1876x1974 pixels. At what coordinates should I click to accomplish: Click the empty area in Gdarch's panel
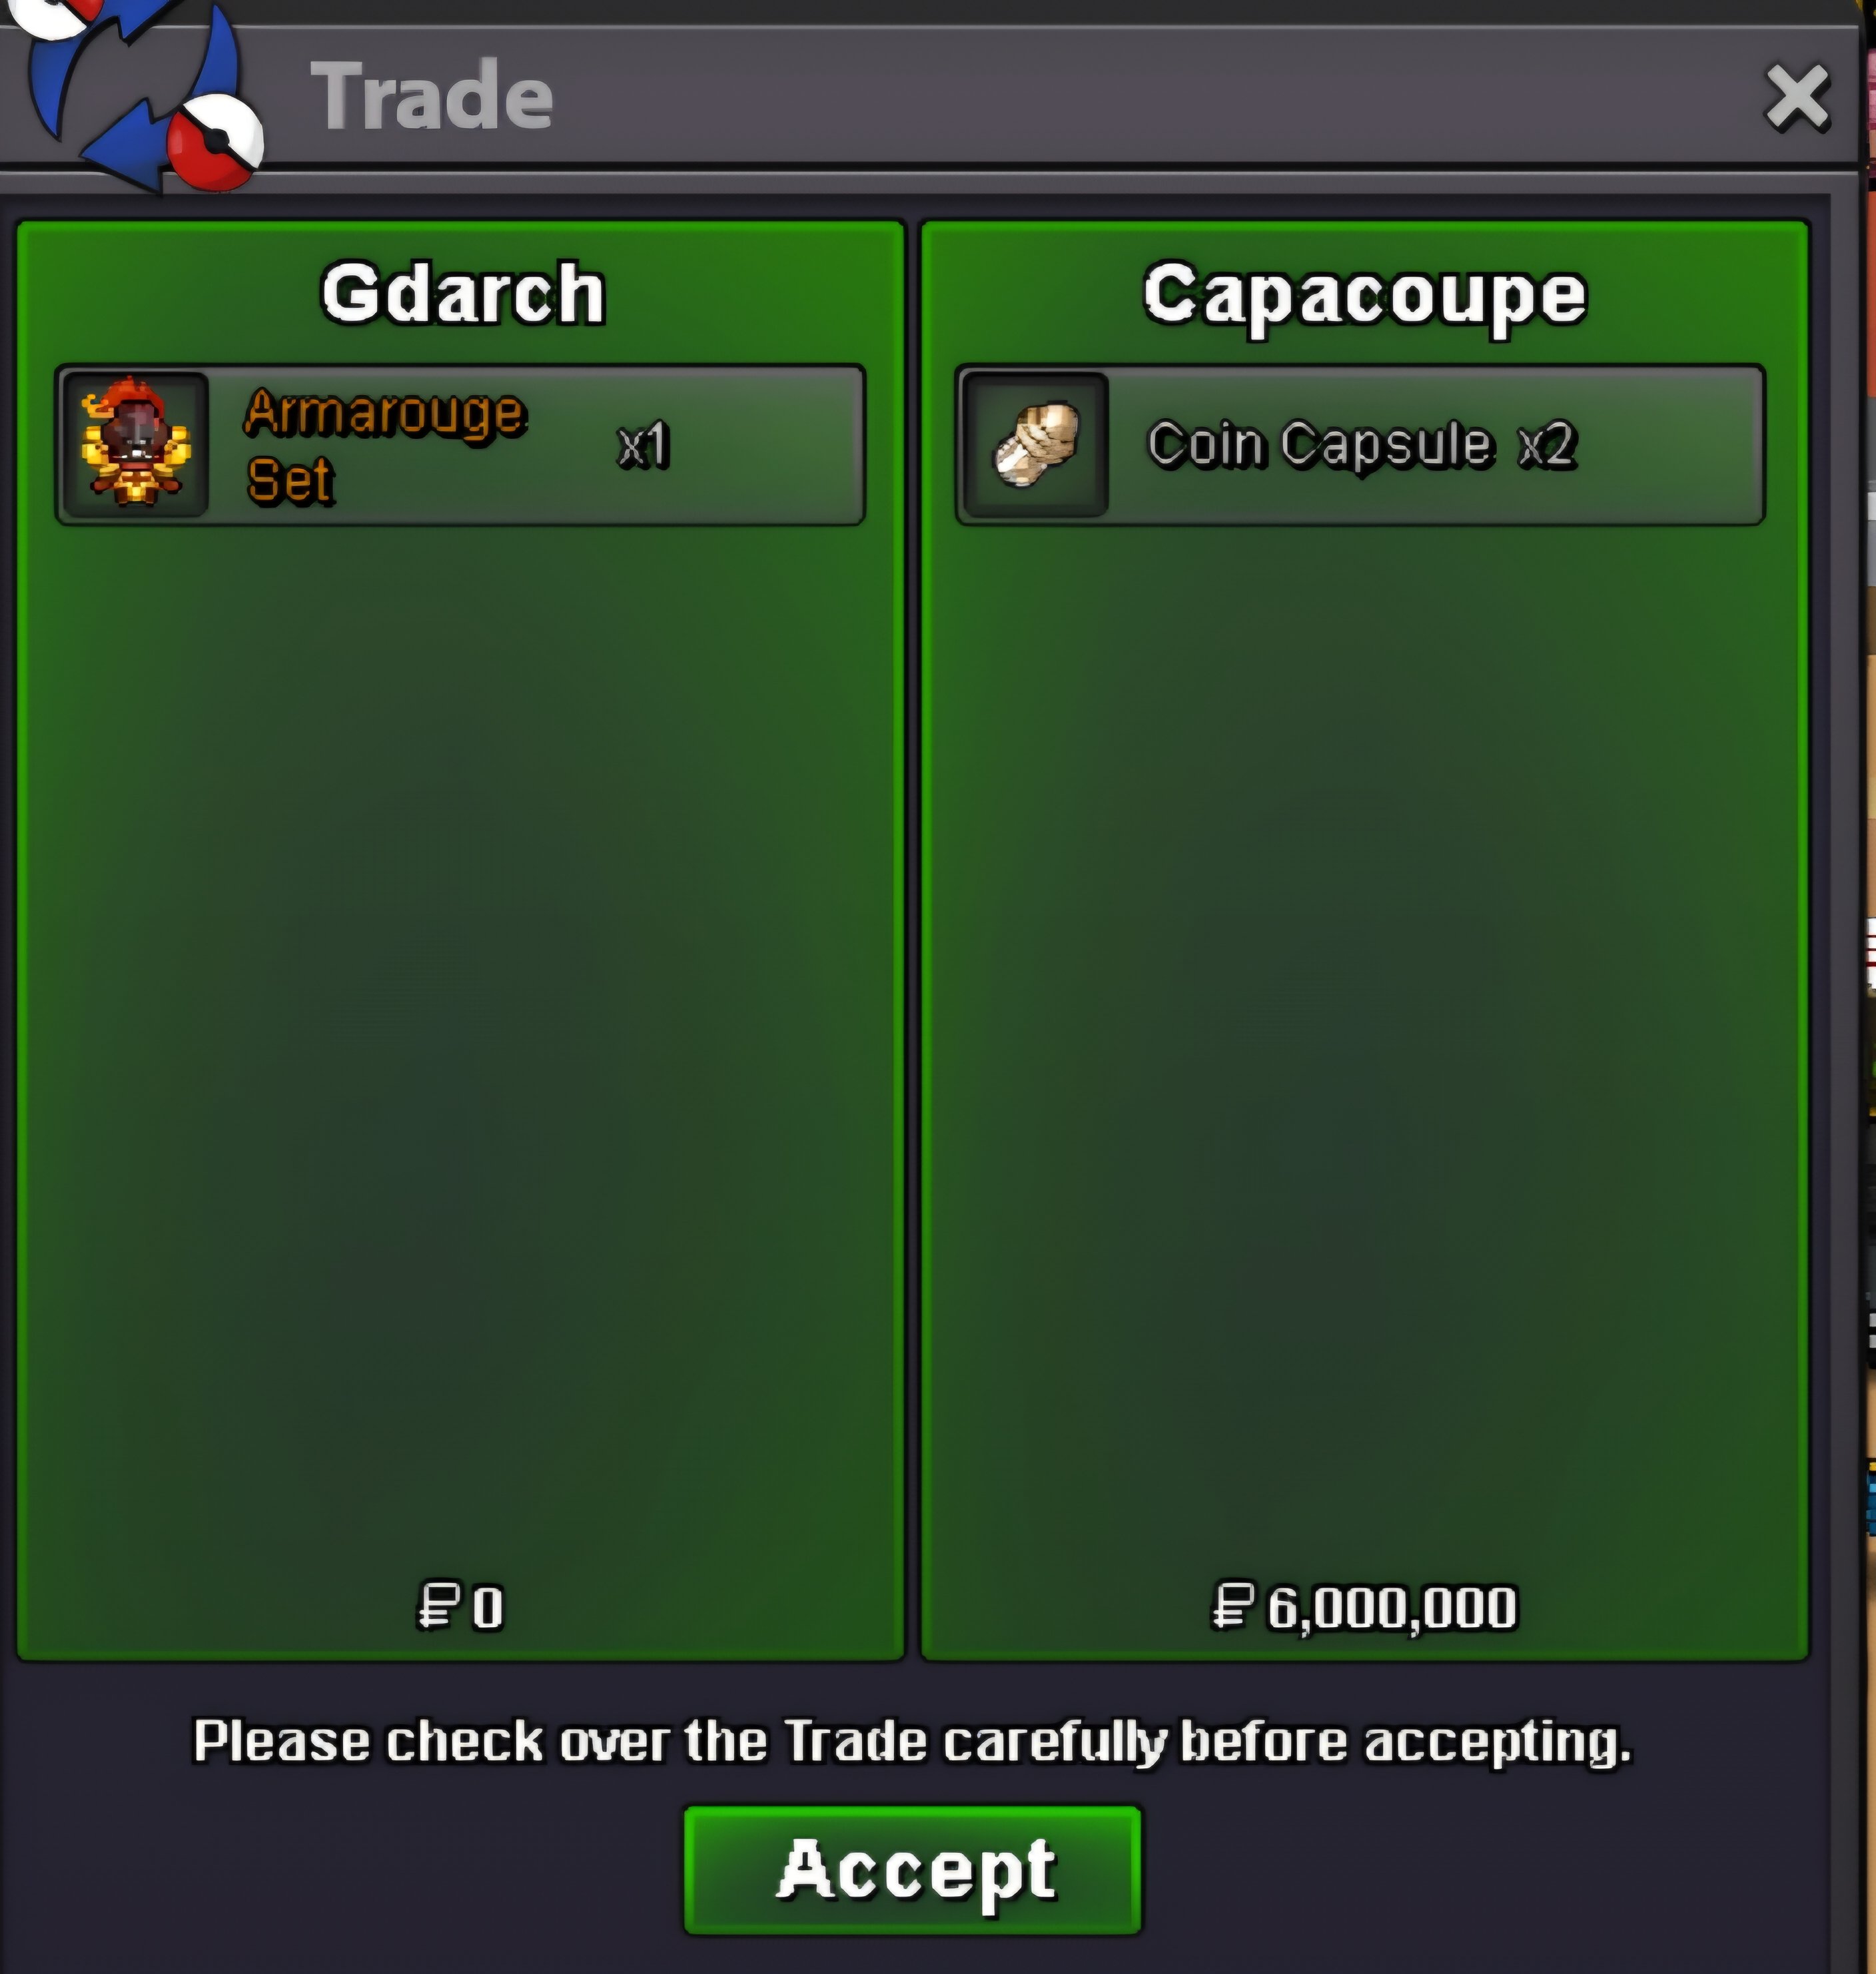pyautogui.click(x=460, y=1050)
